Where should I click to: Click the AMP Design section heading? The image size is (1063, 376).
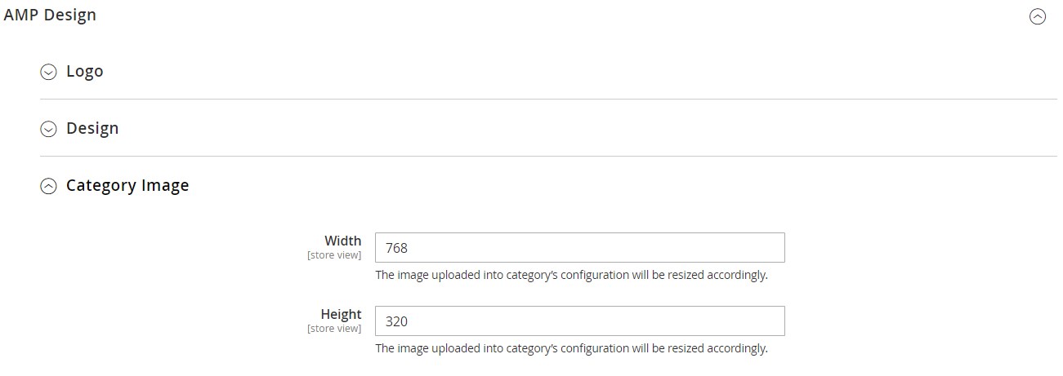50,15
